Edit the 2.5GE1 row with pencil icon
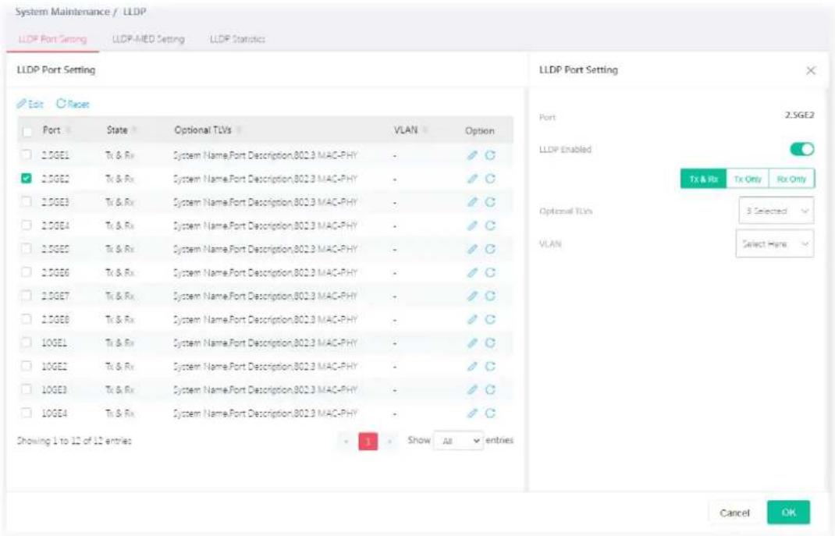Viewport: 835px width, 536px height. point(472,155)
